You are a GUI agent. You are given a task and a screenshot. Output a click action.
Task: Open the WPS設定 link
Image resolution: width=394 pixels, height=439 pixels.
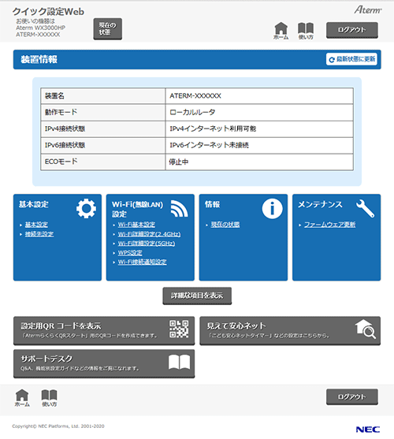pyautogui.click(x=130, y=252)
